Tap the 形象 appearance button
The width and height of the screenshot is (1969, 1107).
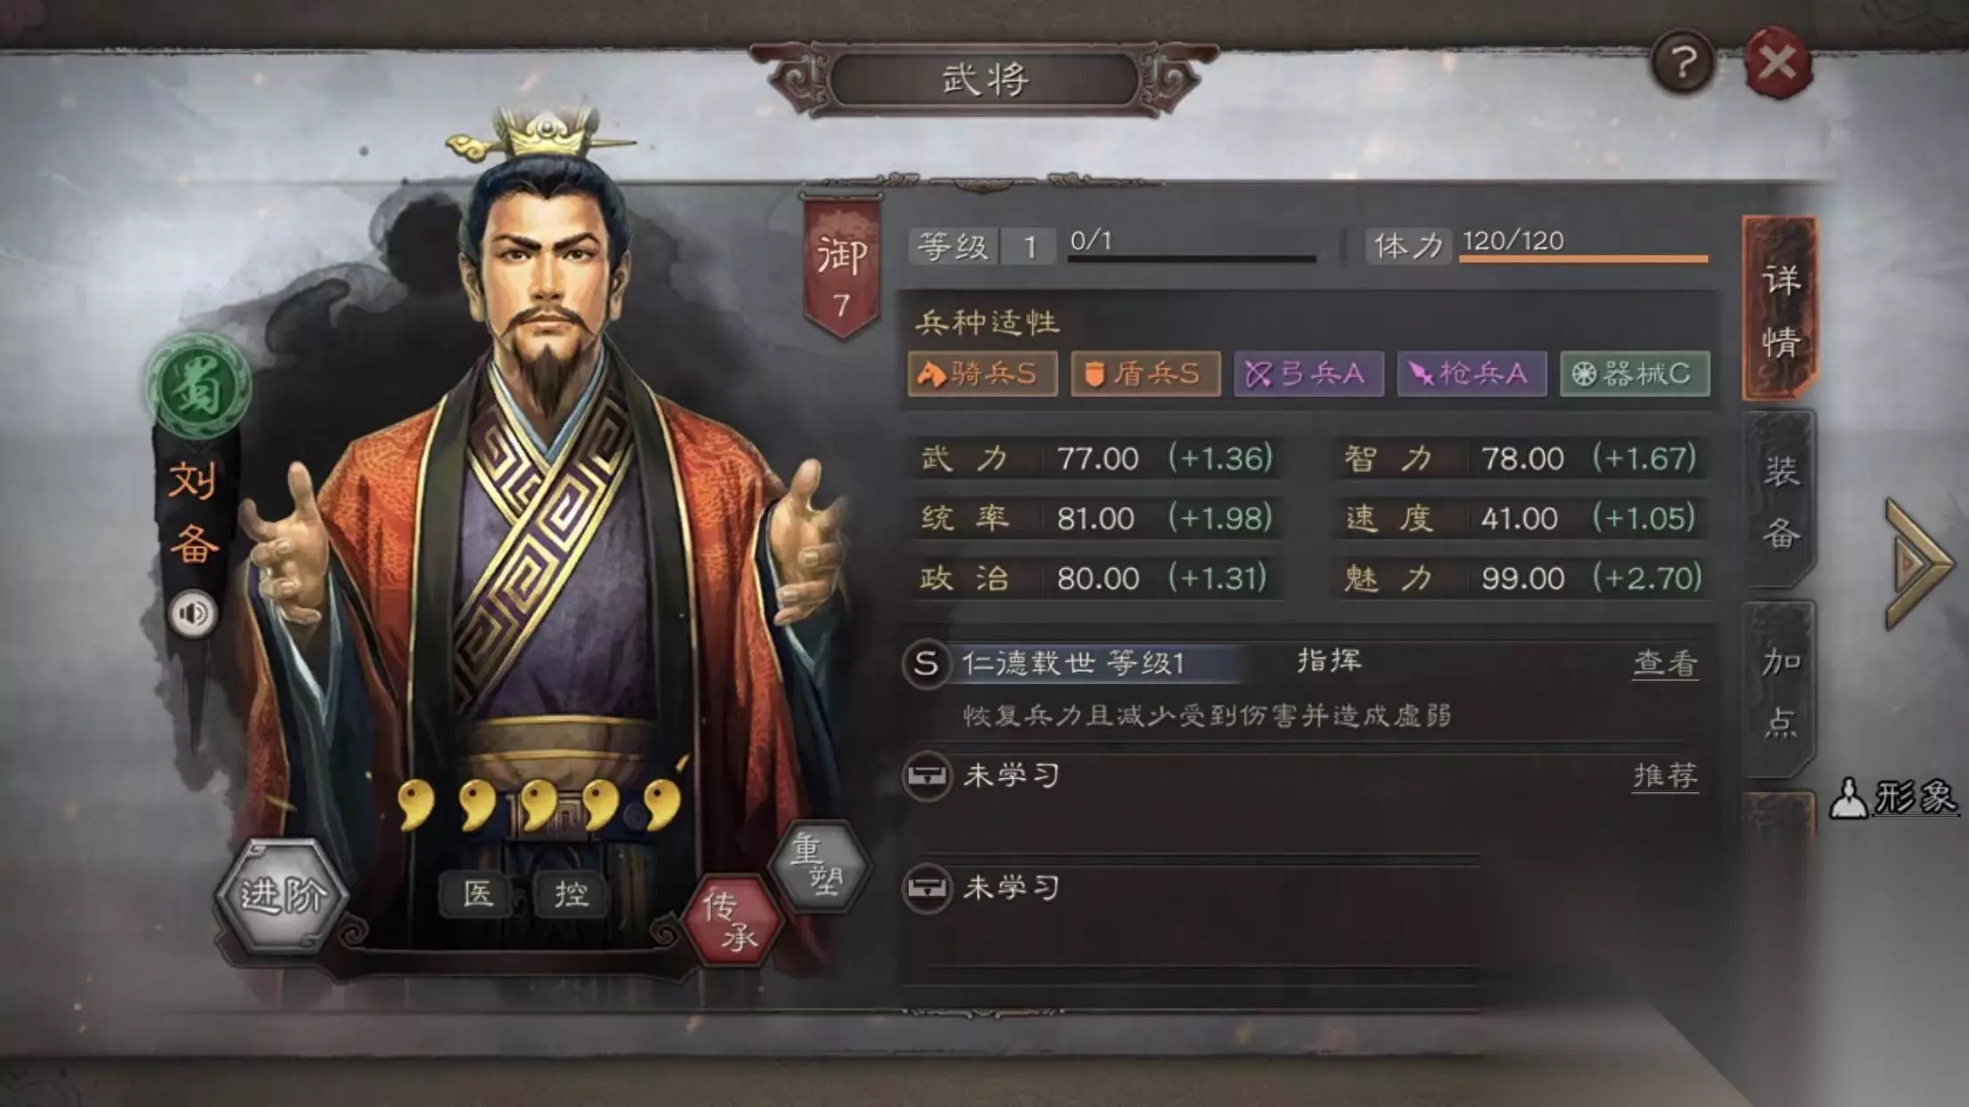pos(1893,798)
